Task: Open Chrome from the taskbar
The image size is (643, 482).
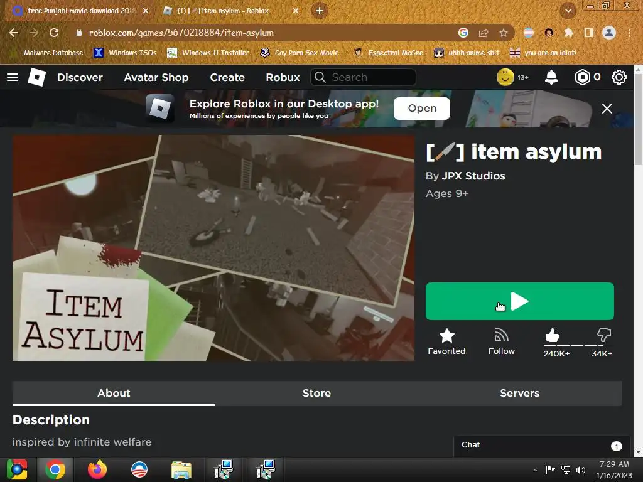Action: click(x=55, y=469)
